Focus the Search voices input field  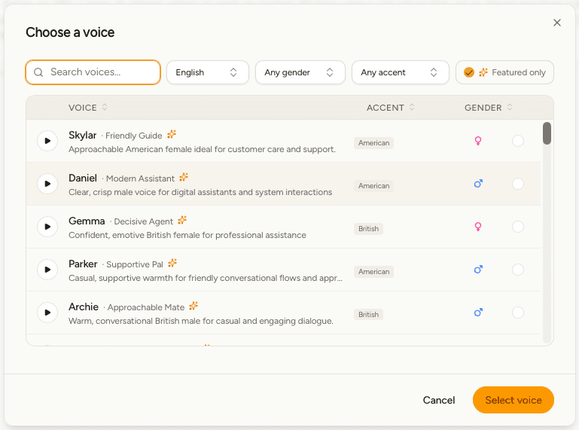pos(93,72)
